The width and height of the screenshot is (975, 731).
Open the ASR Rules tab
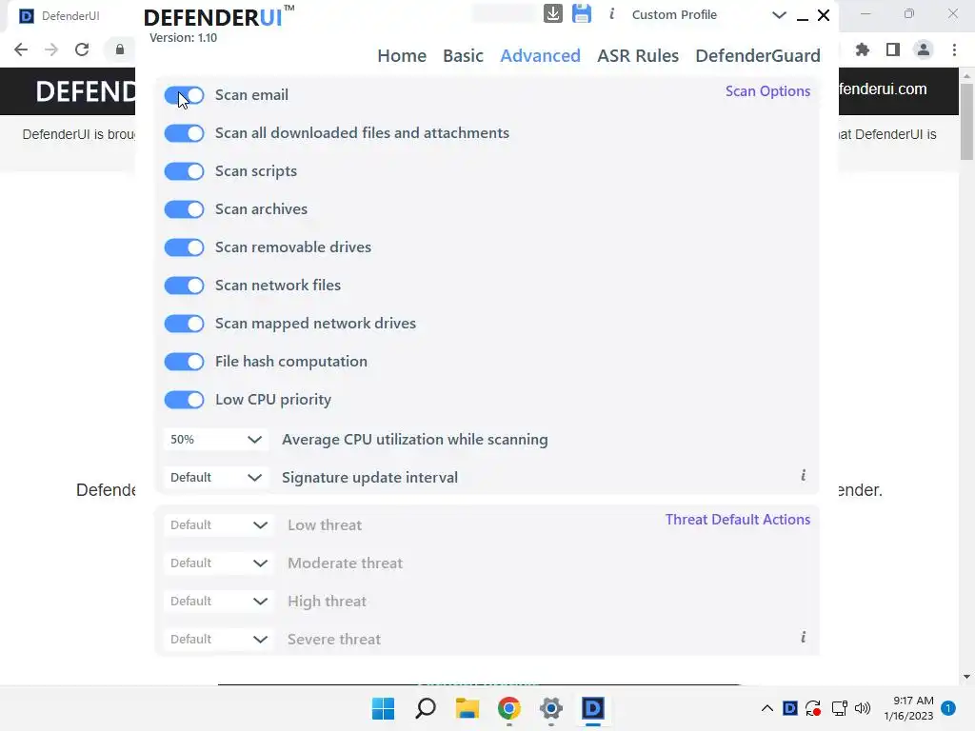coord(638,56)
